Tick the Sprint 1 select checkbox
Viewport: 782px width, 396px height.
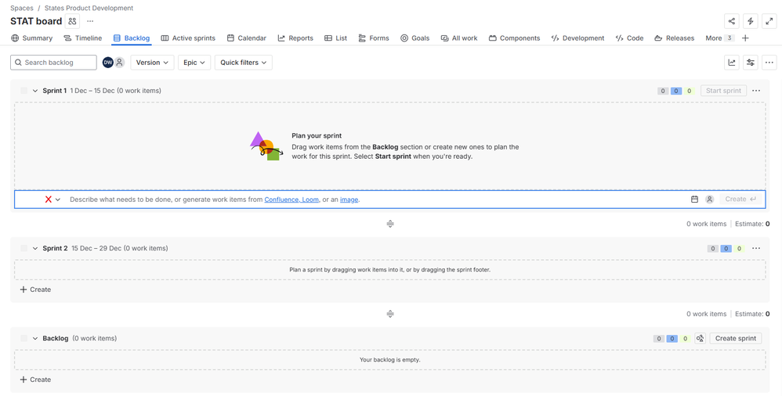pos(24,91)
